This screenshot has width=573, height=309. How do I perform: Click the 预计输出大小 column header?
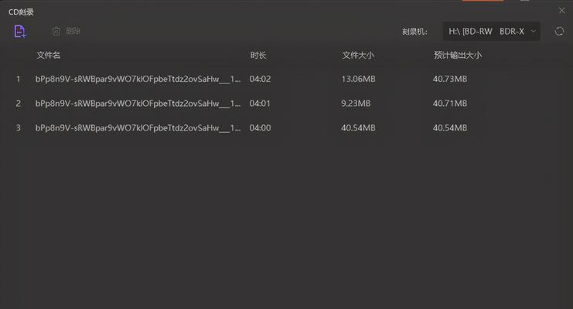coord(458,55)
